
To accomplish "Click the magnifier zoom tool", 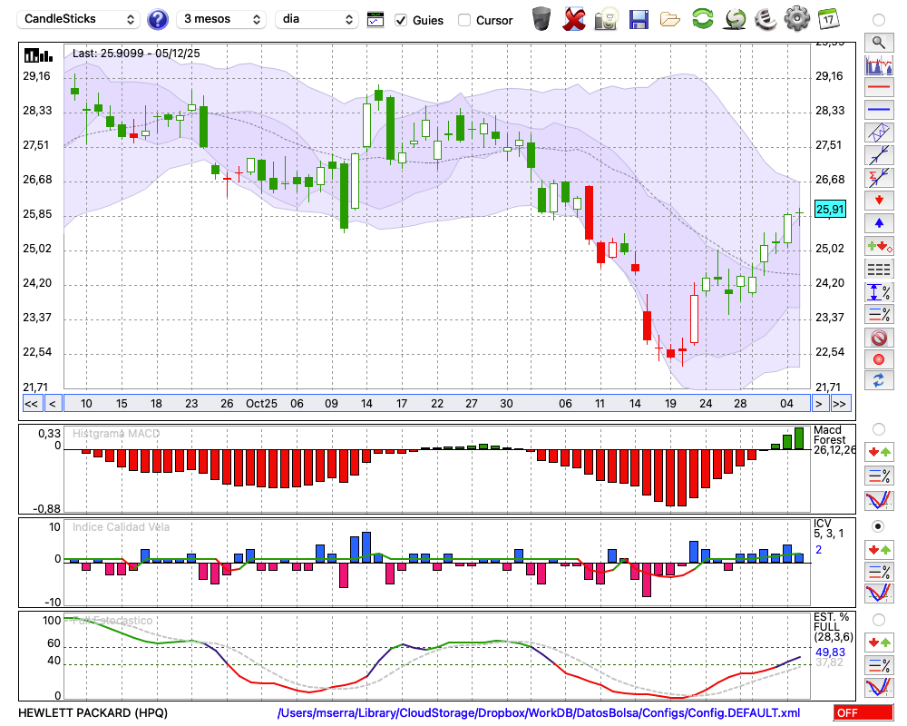I will (879, 43).
